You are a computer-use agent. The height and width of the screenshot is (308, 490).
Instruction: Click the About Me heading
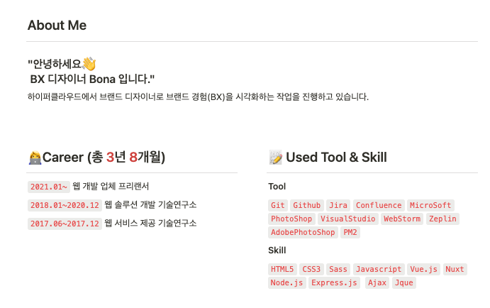(57, 26)
